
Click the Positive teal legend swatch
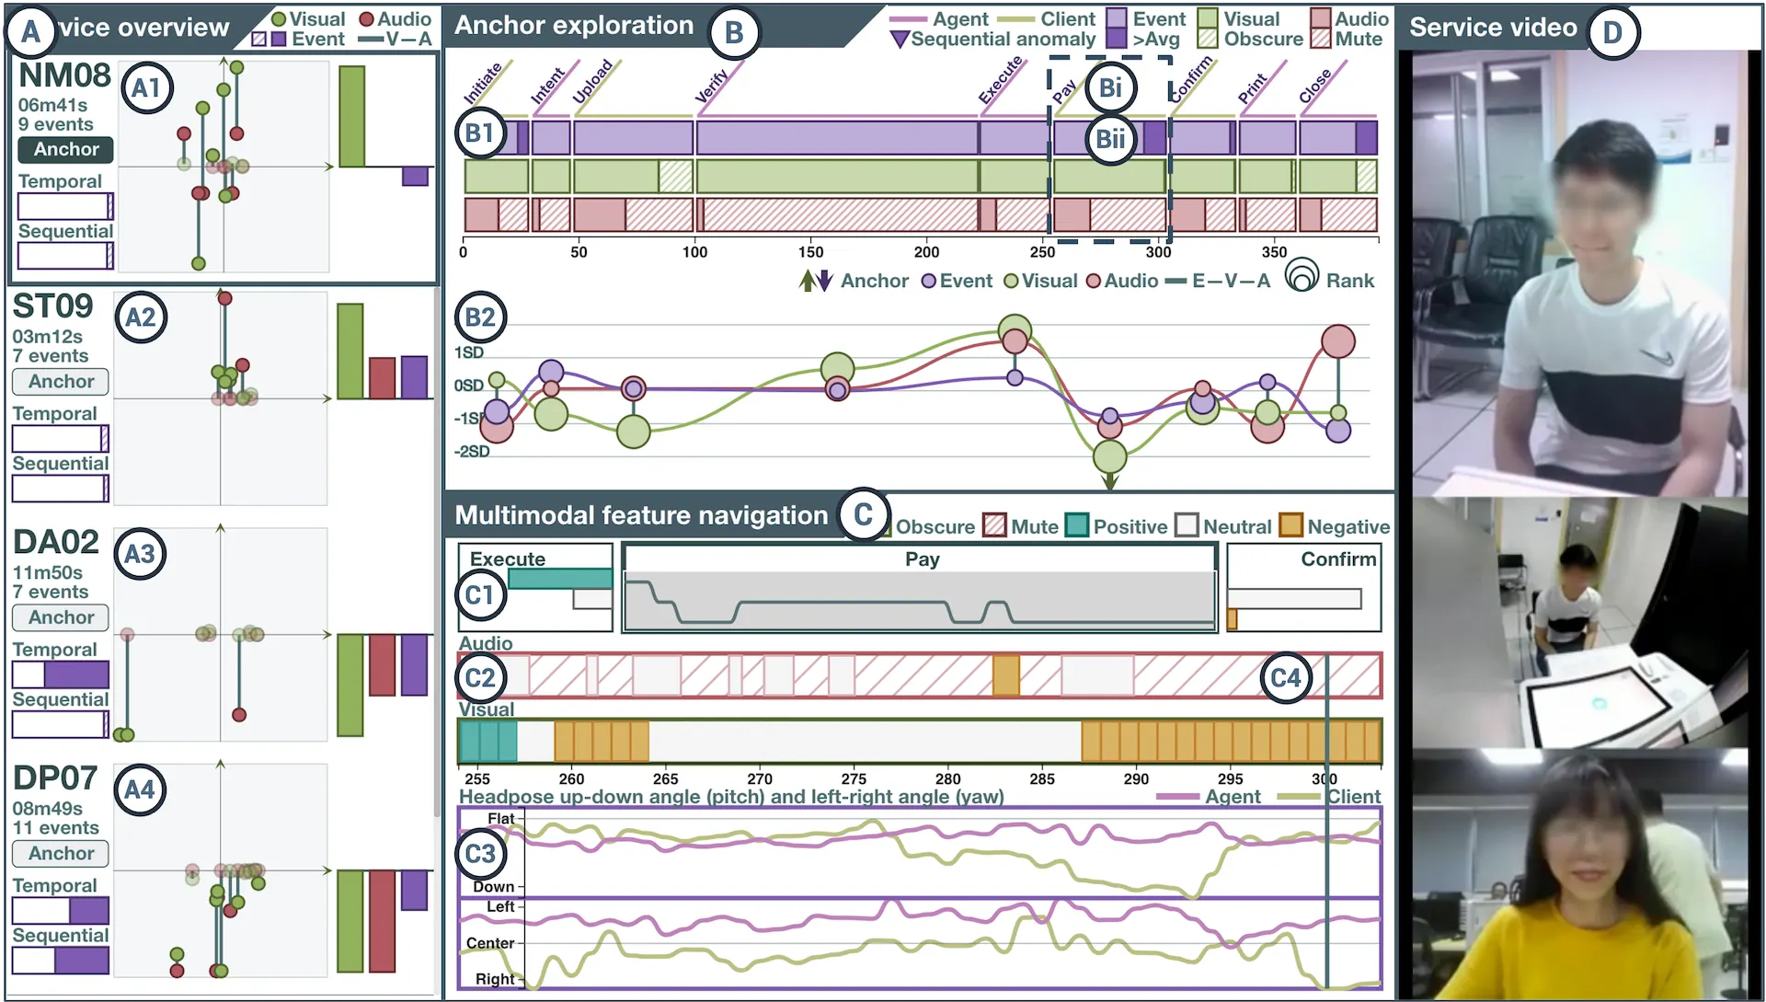1077,525
